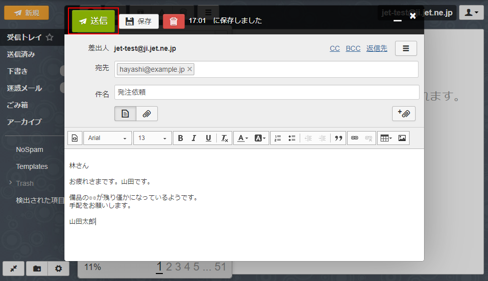Click the green 送信 send button
This screenshot has width=488, height=281.
point(94,21)
